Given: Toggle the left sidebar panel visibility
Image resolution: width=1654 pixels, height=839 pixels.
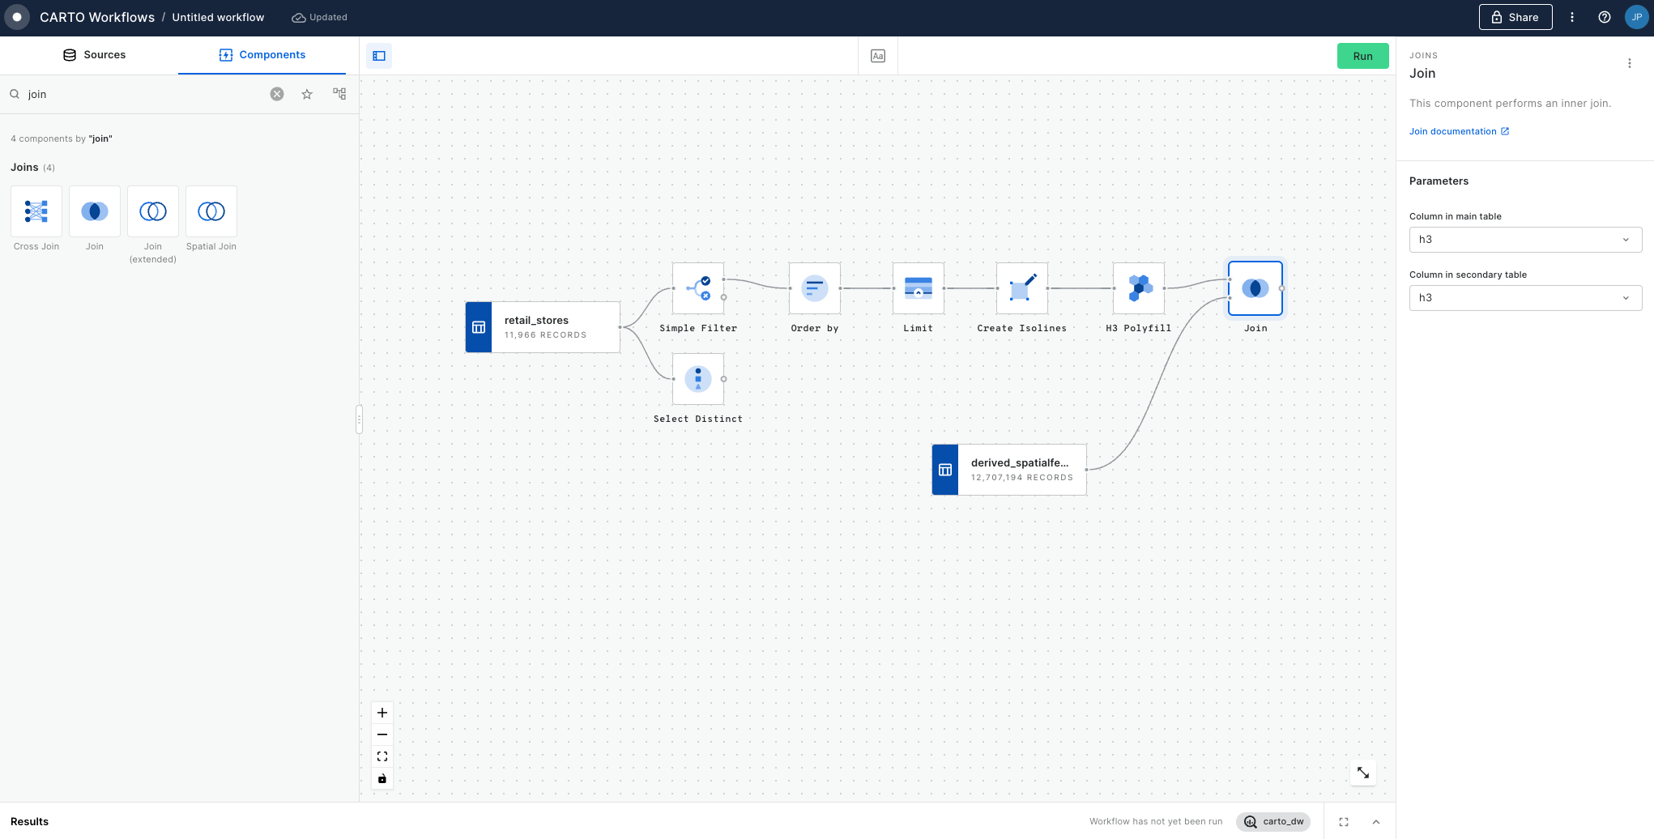Looking at the screenshot, I should 379,56.
